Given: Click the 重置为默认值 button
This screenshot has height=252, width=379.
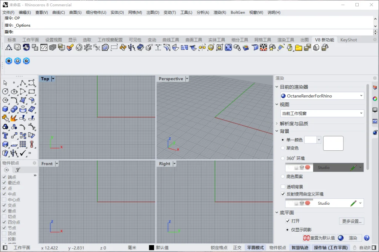Looking at the screenshot, I should coord(319,238).
